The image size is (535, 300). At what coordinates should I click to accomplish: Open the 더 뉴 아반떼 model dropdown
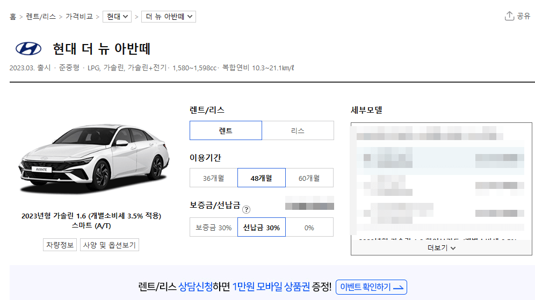(169, 16)
